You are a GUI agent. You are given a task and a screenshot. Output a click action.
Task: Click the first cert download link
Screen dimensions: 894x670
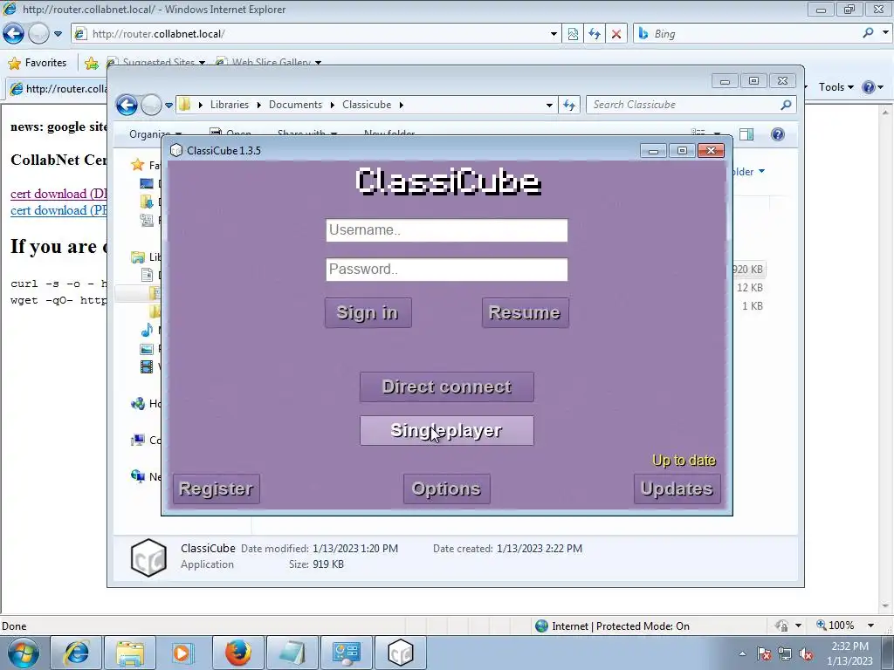tap(58, 194)
